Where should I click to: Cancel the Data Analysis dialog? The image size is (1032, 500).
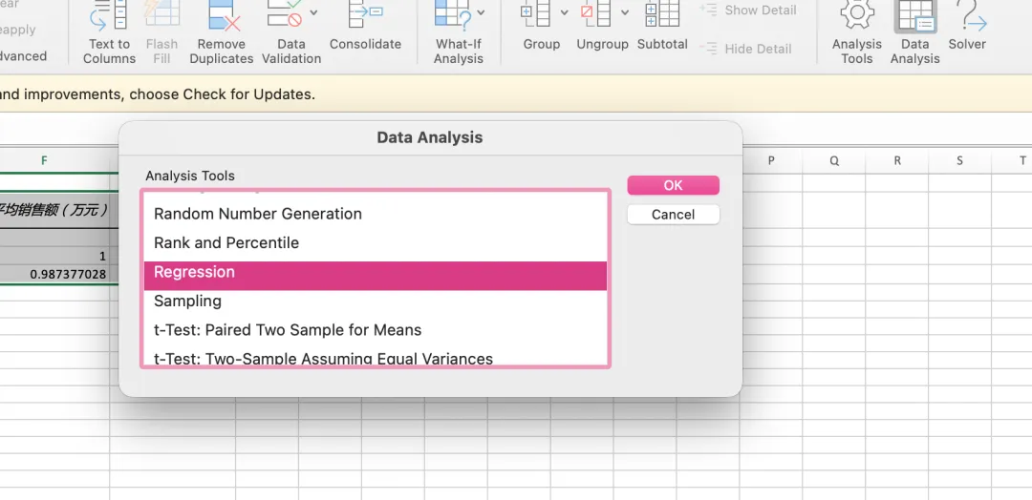[673, 215]
